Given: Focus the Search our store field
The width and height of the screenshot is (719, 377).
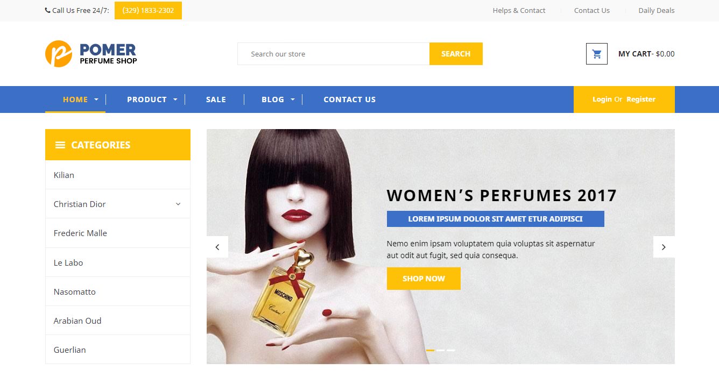Looking at the screenshot, I should point(334,54).
